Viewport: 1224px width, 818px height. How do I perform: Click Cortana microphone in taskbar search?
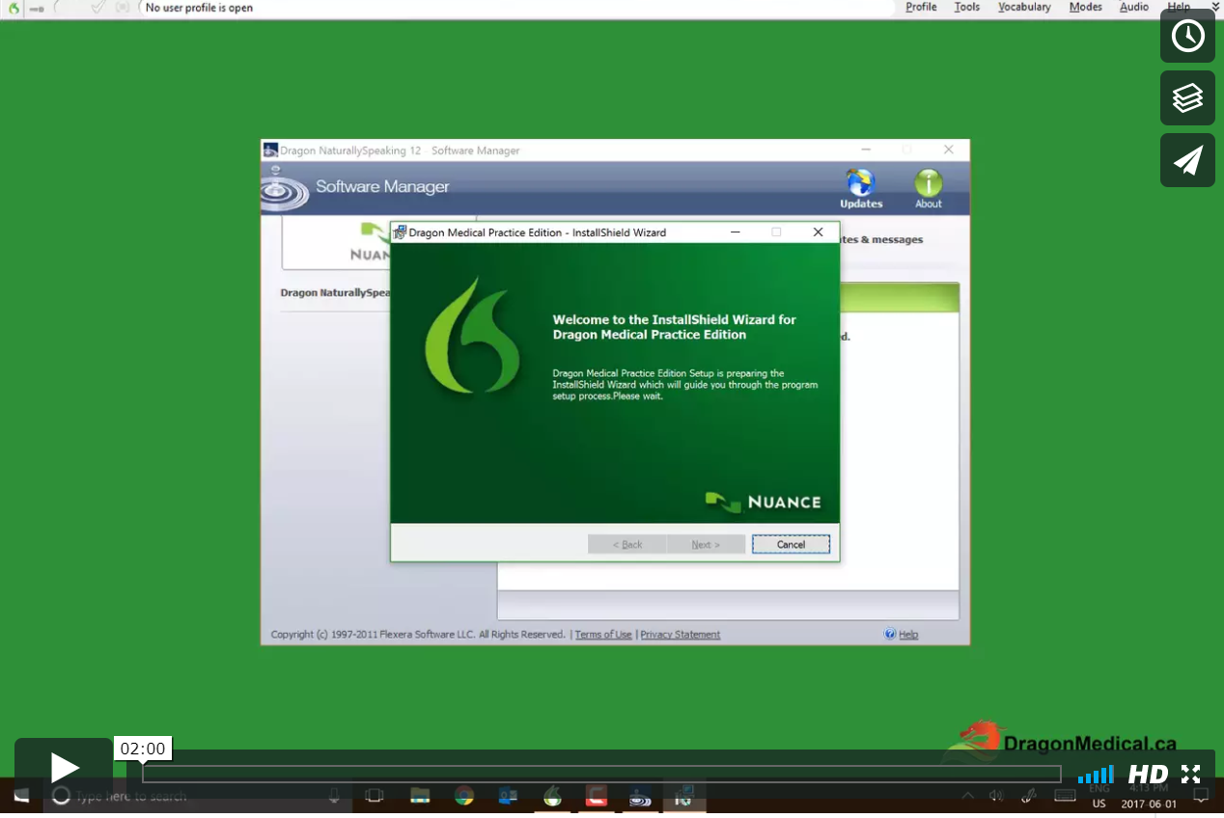click(334, 796)
